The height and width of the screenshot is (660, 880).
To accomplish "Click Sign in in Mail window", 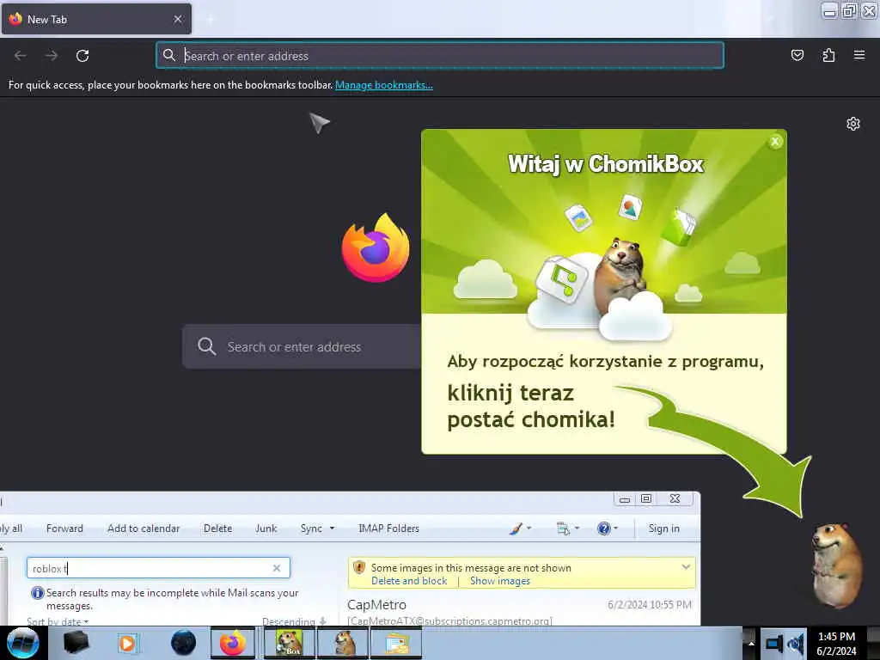I will tap(664, 529).
